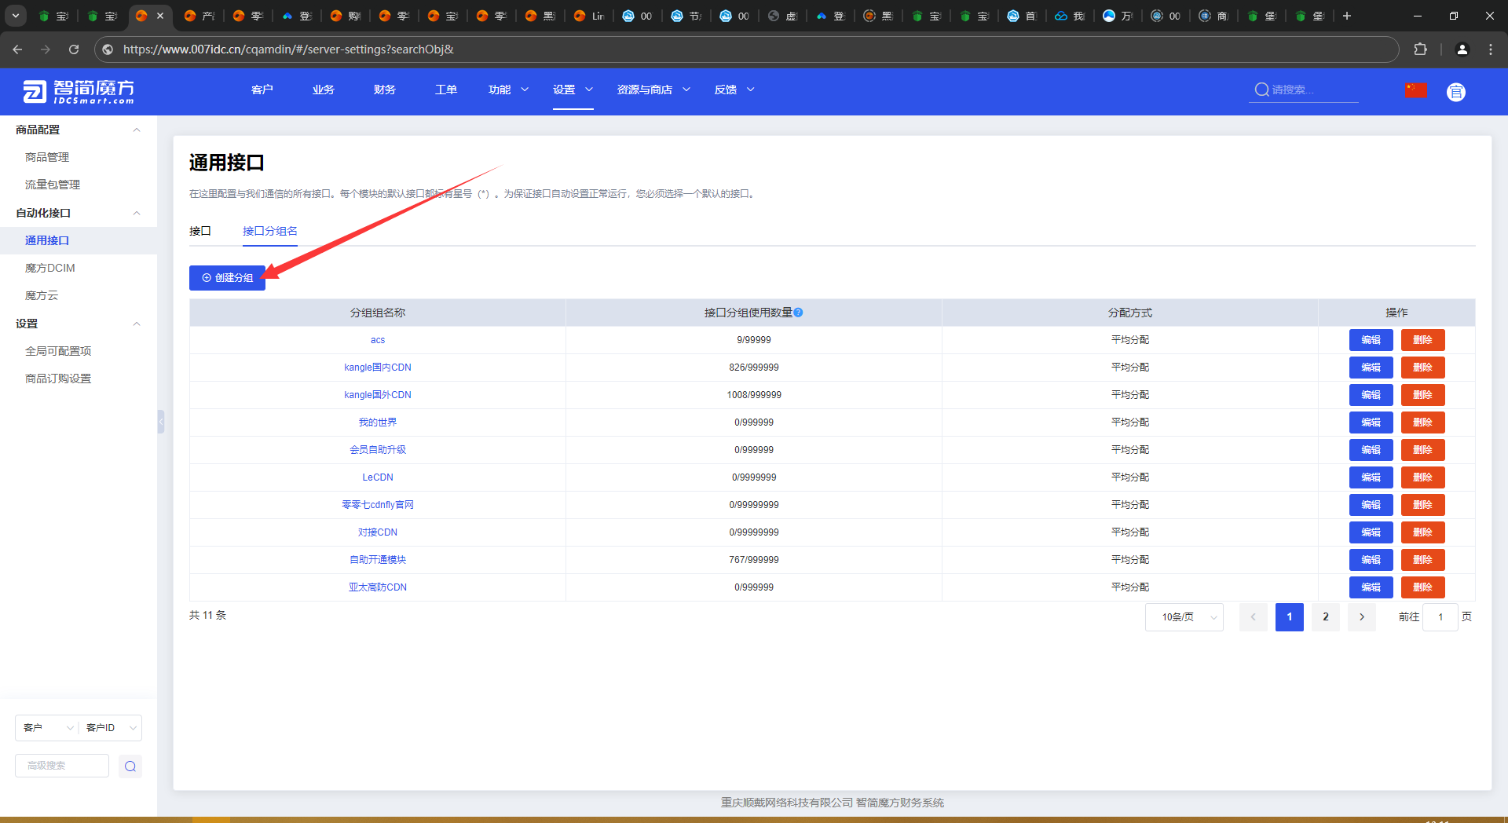The width and height of the screenshot is (1508, 823).
Task: Open 商品管理 in the sidebar
Action: [47, 157]
